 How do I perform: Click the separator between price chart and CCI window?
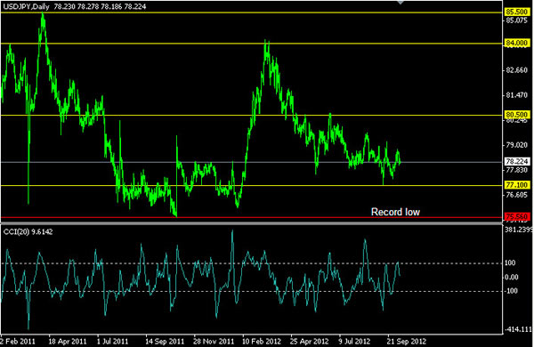point(251,223)
